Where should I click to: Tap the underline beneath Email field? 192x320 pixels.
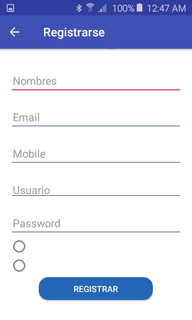click(x=96, y=126)
